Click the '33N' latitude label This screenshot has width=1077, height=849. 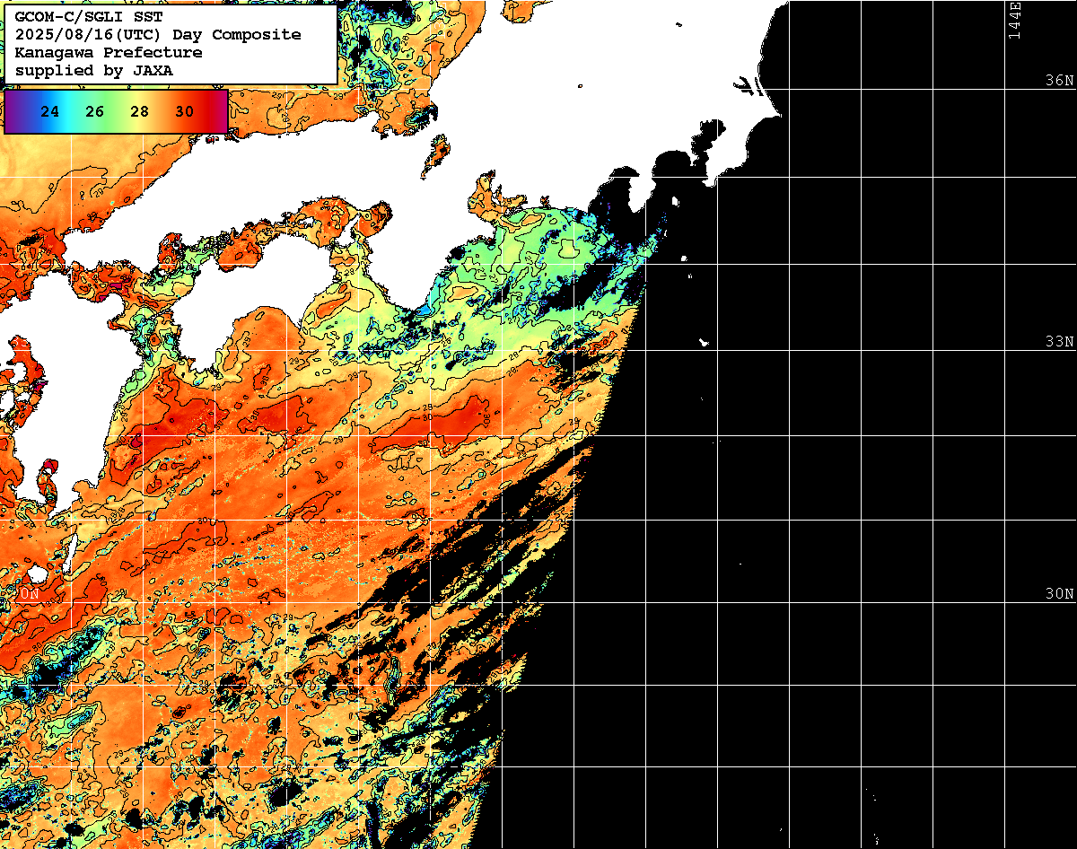(x=1060, y=342)
